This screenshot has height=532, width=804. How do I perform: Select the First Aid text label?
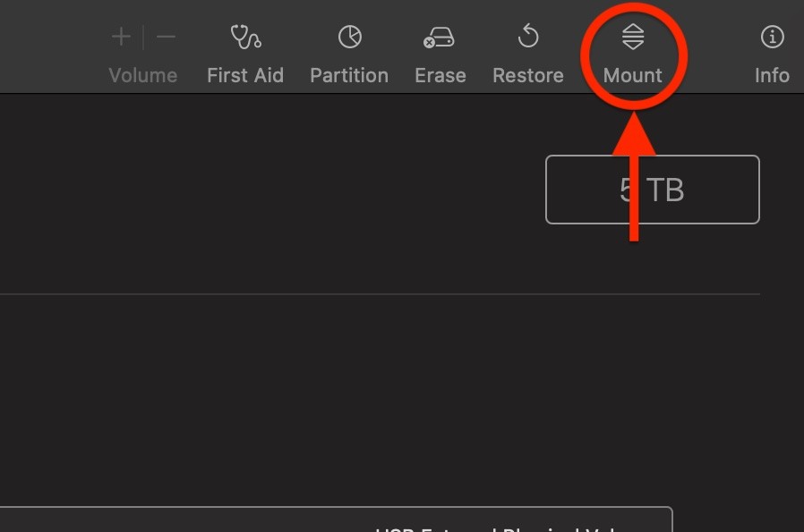[x=245, y=76]
